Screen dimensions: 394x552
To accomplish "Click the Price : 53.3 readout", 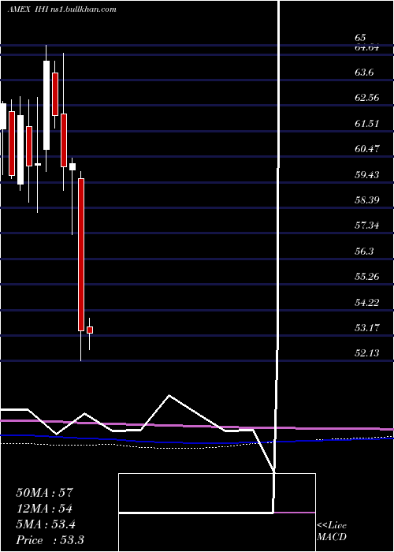I will 50,540.
